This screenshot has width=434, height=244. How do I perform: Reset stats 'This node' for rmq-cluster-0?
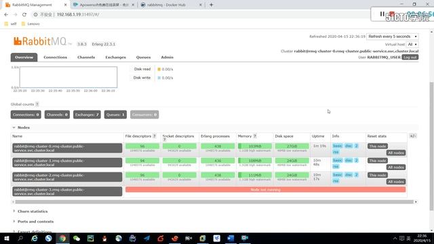pyautogui.click(x=378, y=146)
